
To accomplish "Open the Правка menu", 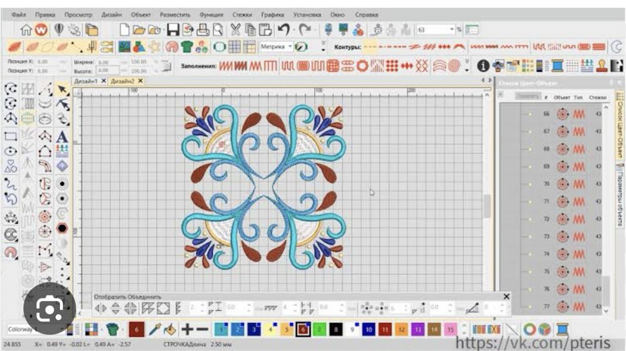I will pyautogui.click(x=44, y=14).
